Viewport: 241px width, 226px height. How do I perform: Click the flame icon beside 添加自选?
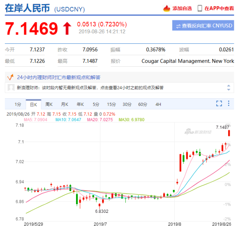pos(166,8)
